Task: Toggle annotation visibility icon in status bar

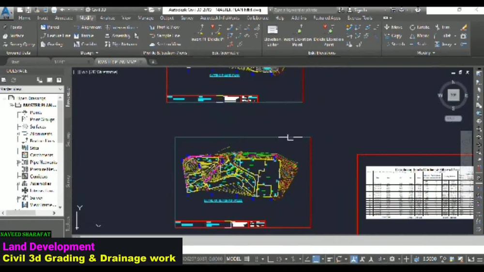Action: pyautogui.click(x=354, y=259)
